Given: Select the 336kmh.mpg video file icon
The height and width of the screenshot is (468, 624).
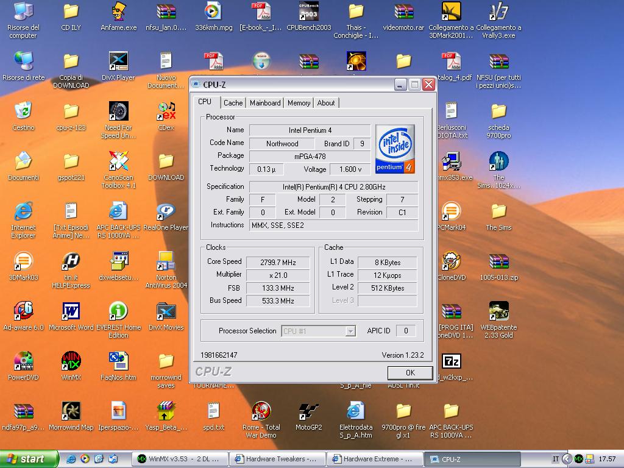Looking at the screenshot, I should point(214,16).
